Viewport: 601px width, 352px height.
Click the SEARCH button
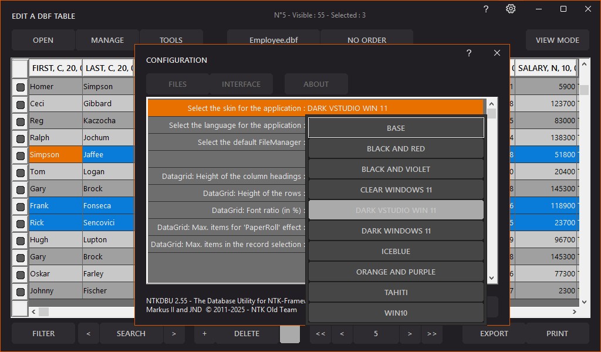pyautogui.click(x=131, y=334)
